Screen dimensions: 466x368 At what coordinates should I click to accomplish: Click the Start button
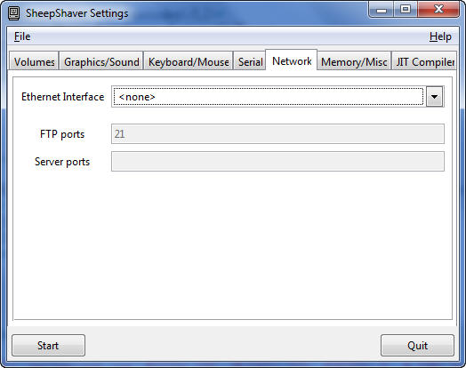48,345
